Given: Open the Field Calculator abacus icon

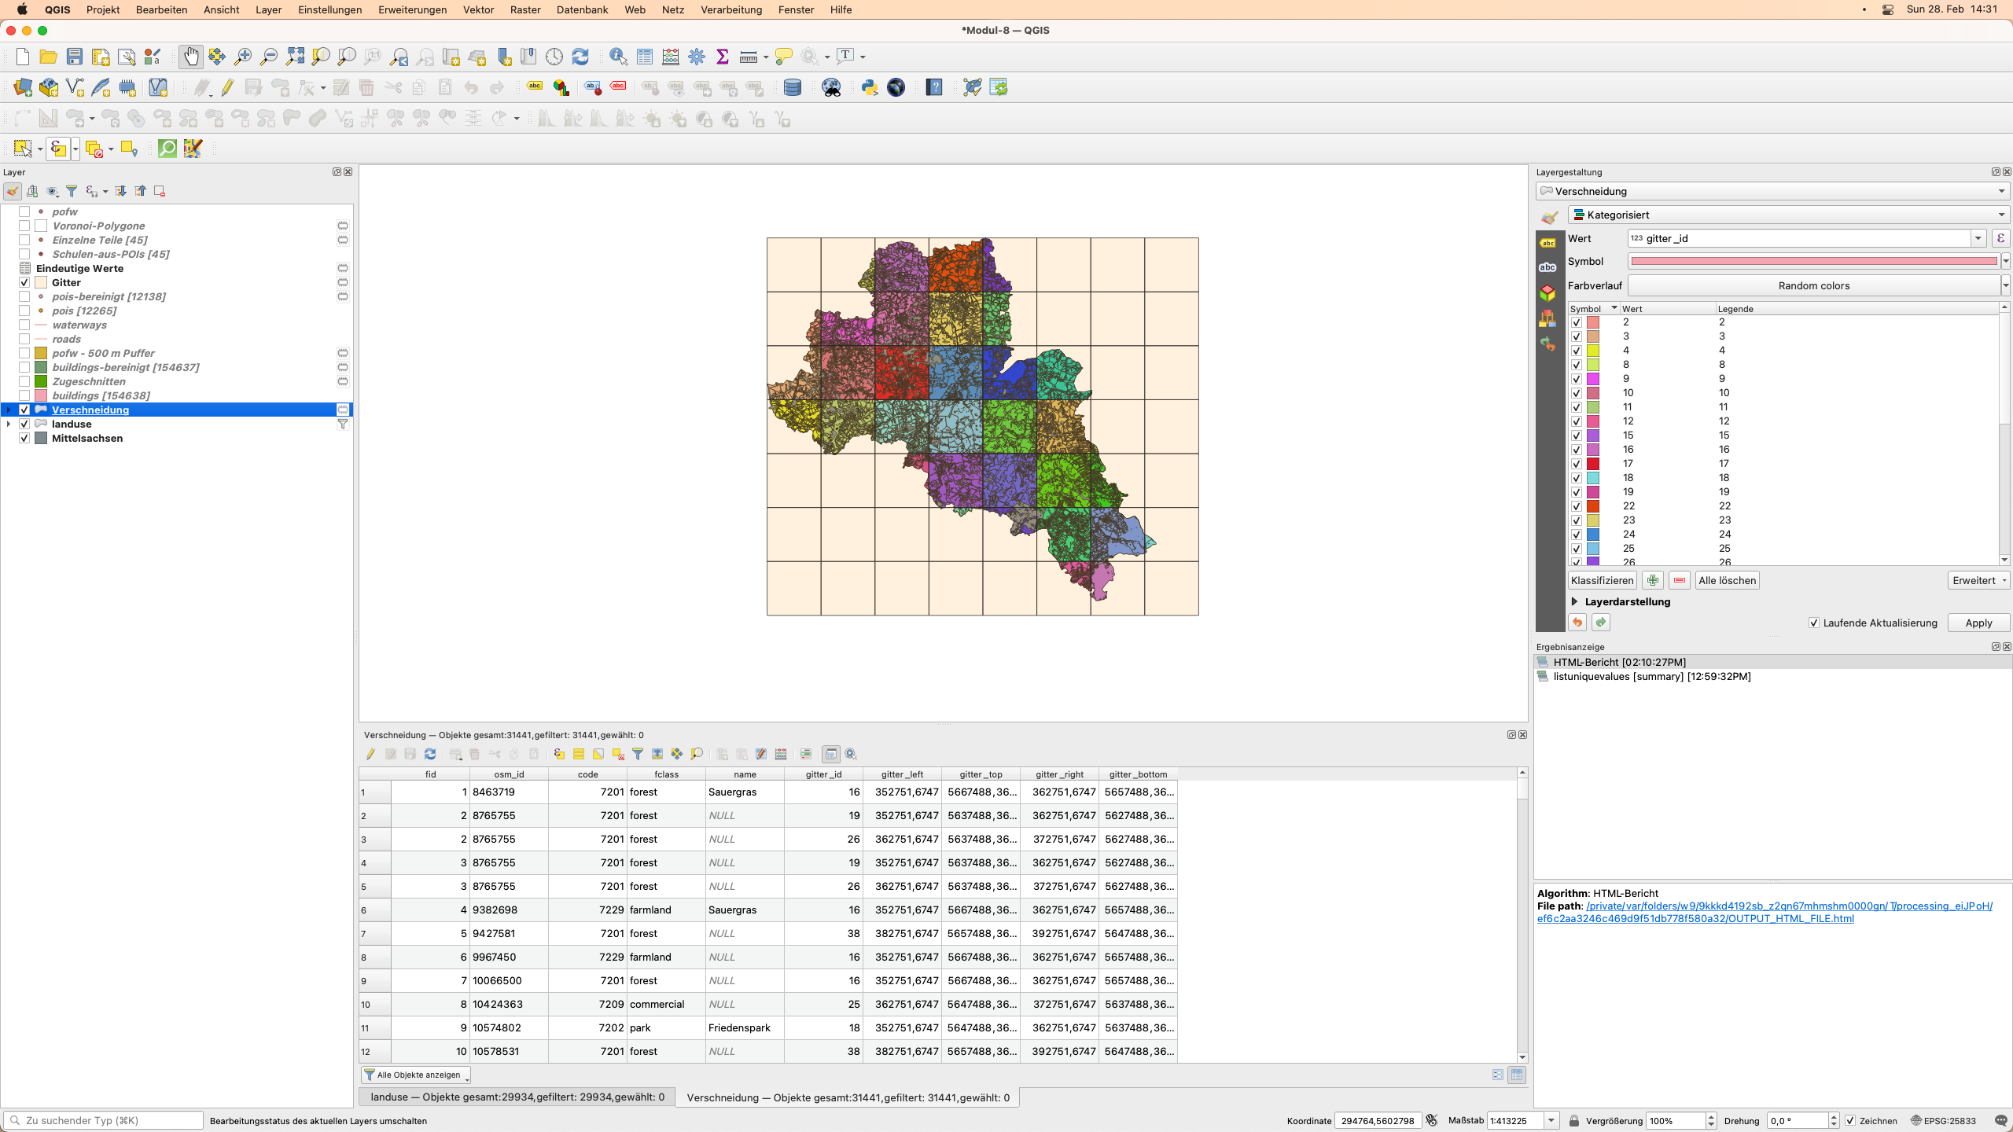Looking at the screenshot, I should [x=671, y=57].
